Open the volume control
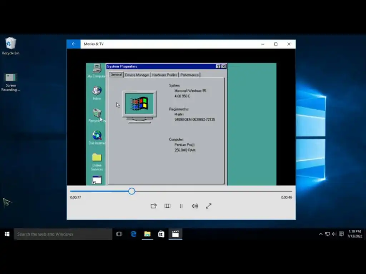This screenshot has width=366, height=274. [x=195, y=206]
